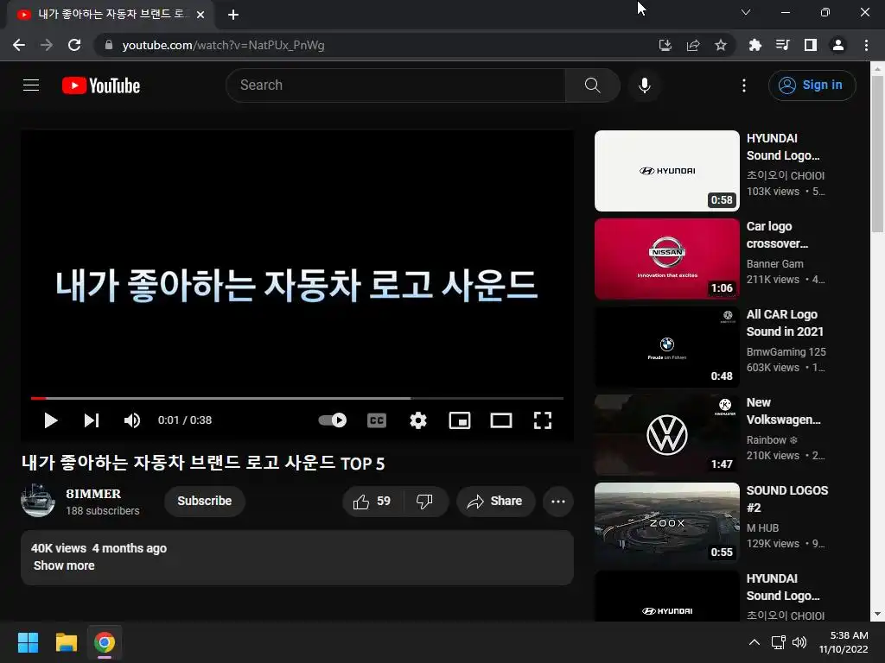The height and width of the screenshot is (663, 885).
Task: Open the All CAR Logo Sound in 2021 title
Action: (785, 323)
